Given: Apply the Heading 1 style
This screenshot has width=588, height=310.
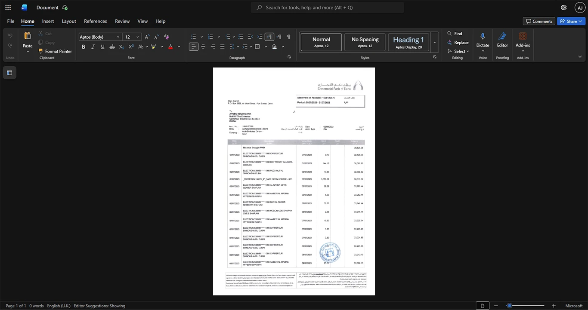Looking at the screenshot, I should [409, 43].
